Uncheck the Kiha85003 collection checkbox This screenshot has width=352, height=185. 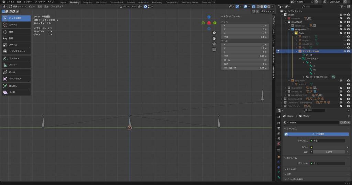(341, 22)
